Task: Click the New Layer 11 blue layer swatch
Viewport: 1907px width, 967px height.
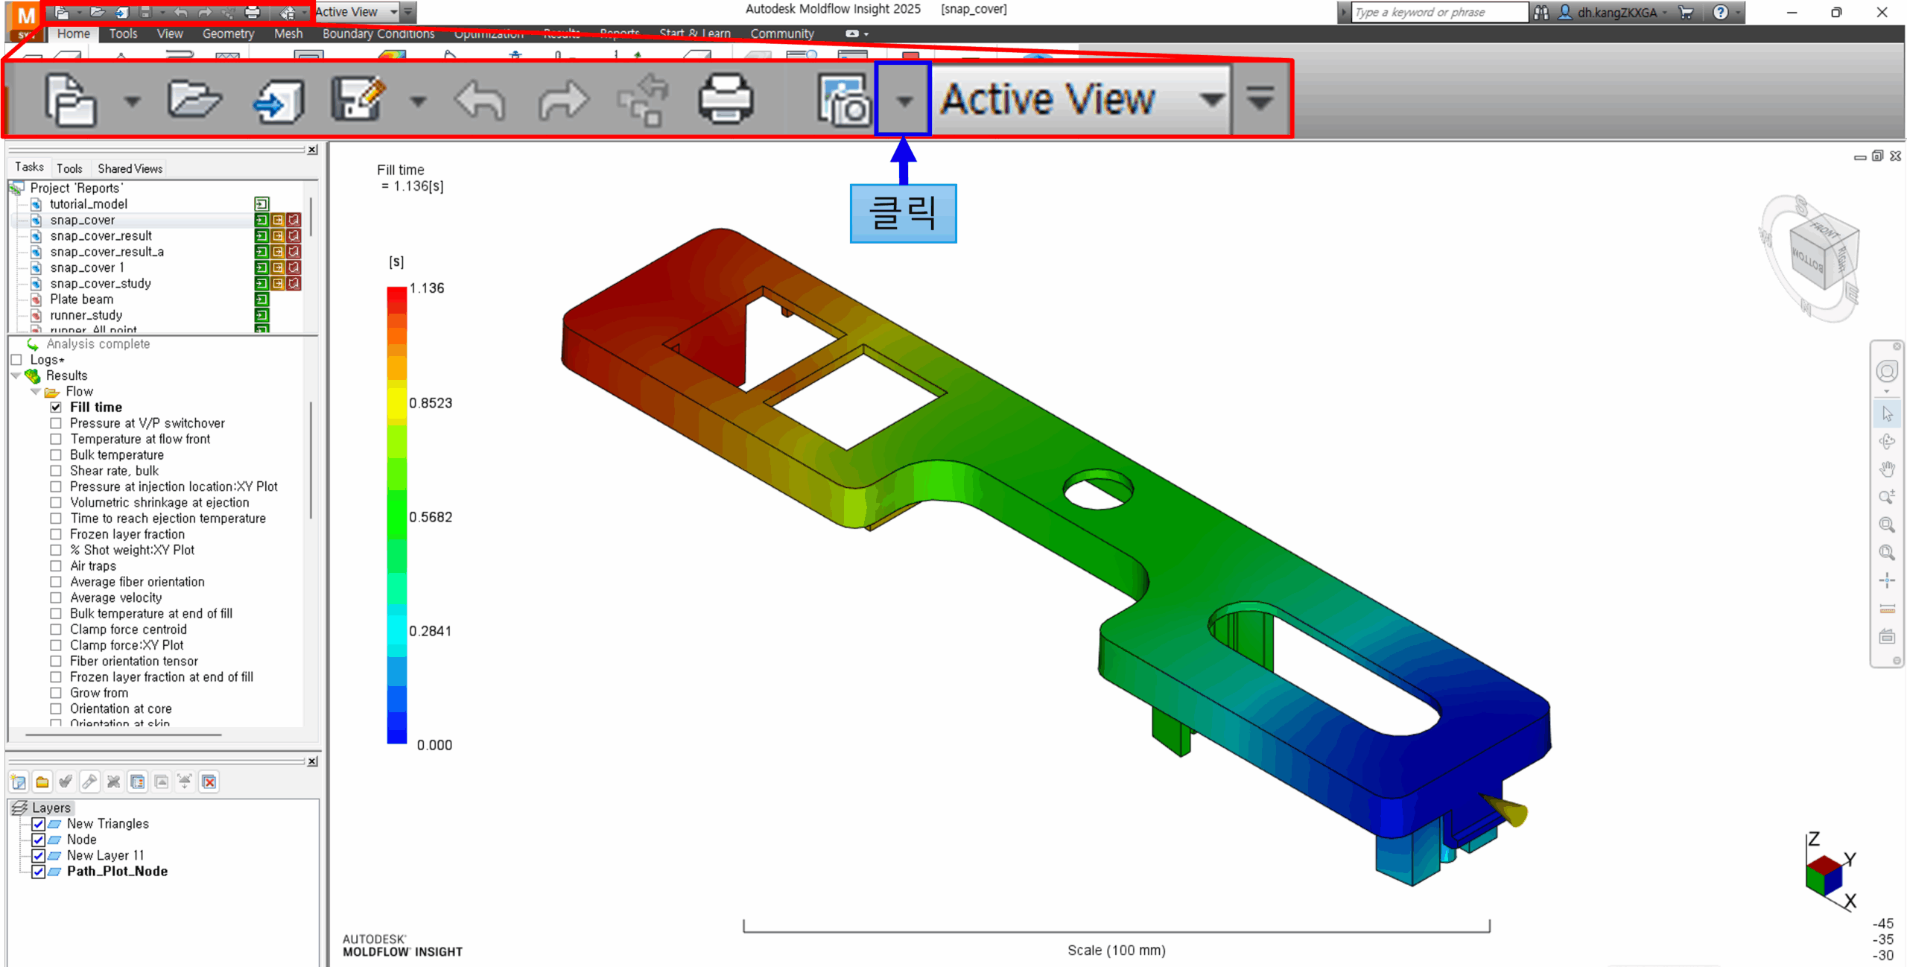Action: 55,856
